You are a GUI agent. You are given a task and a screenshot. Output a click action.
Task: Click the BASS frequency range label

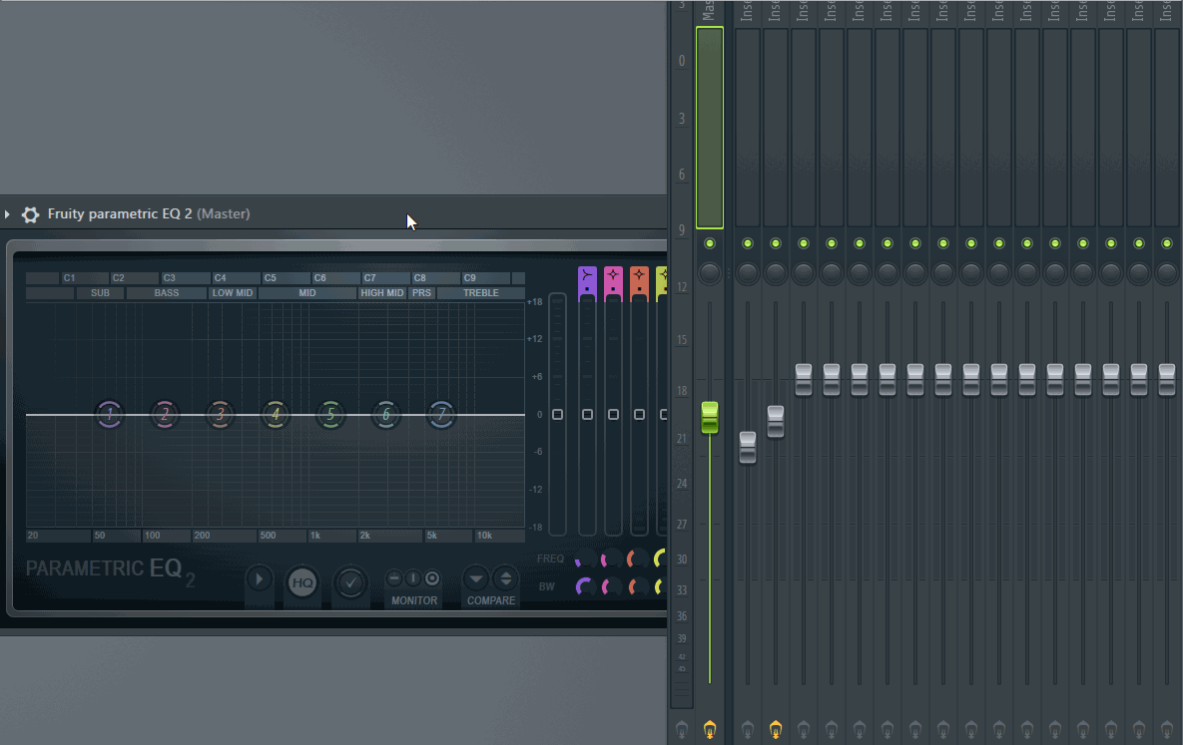pos(167,292)
